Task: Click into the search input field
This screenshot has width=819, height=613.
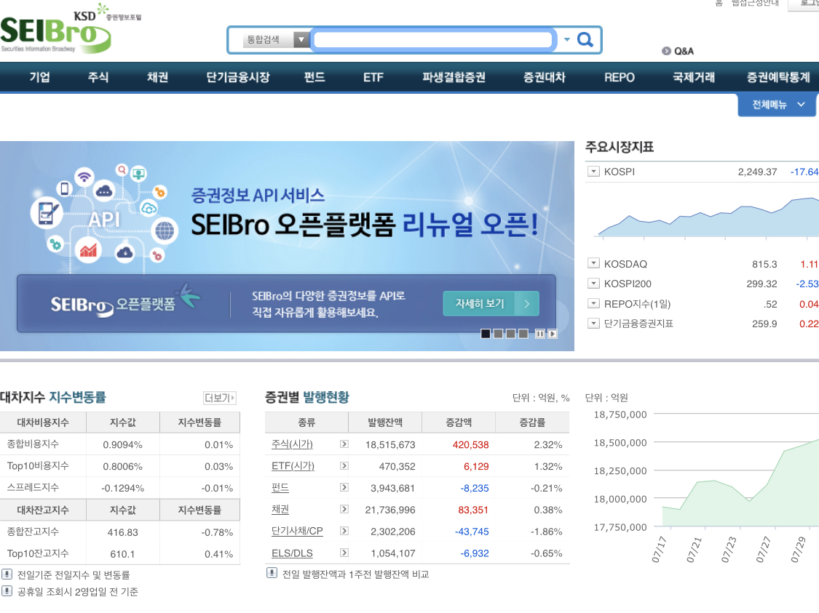Action: coord(433,40)
